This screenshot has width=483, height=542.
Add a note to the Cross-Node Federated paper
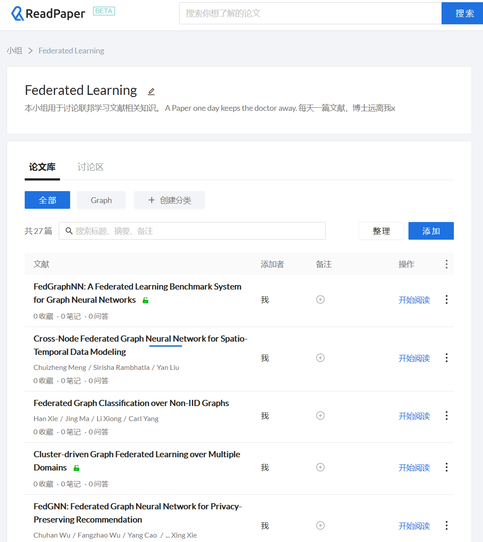[321, 358]
